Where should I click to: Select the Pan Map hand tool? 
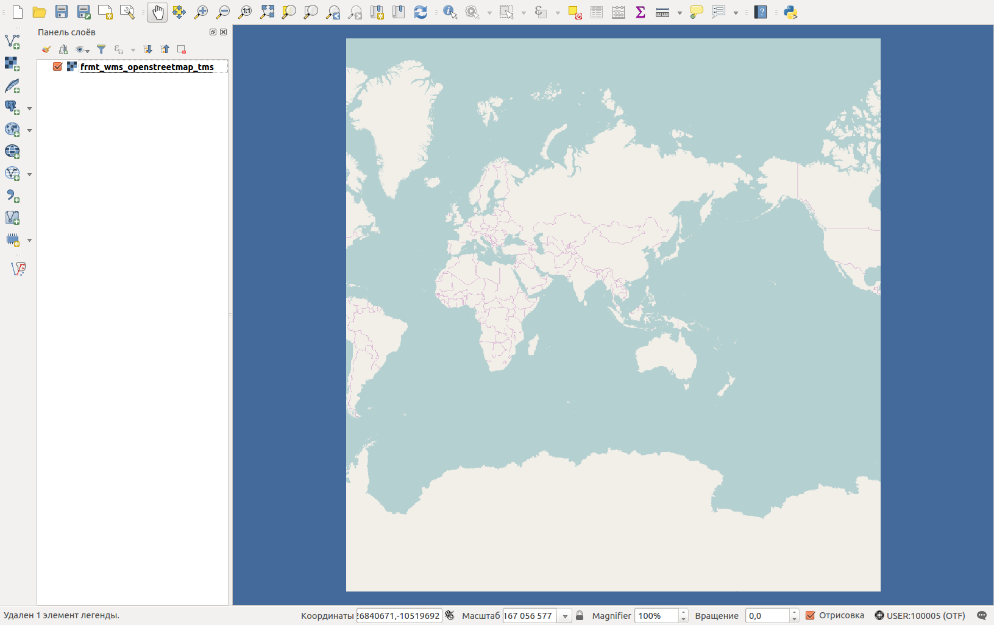tap(157, 12)
